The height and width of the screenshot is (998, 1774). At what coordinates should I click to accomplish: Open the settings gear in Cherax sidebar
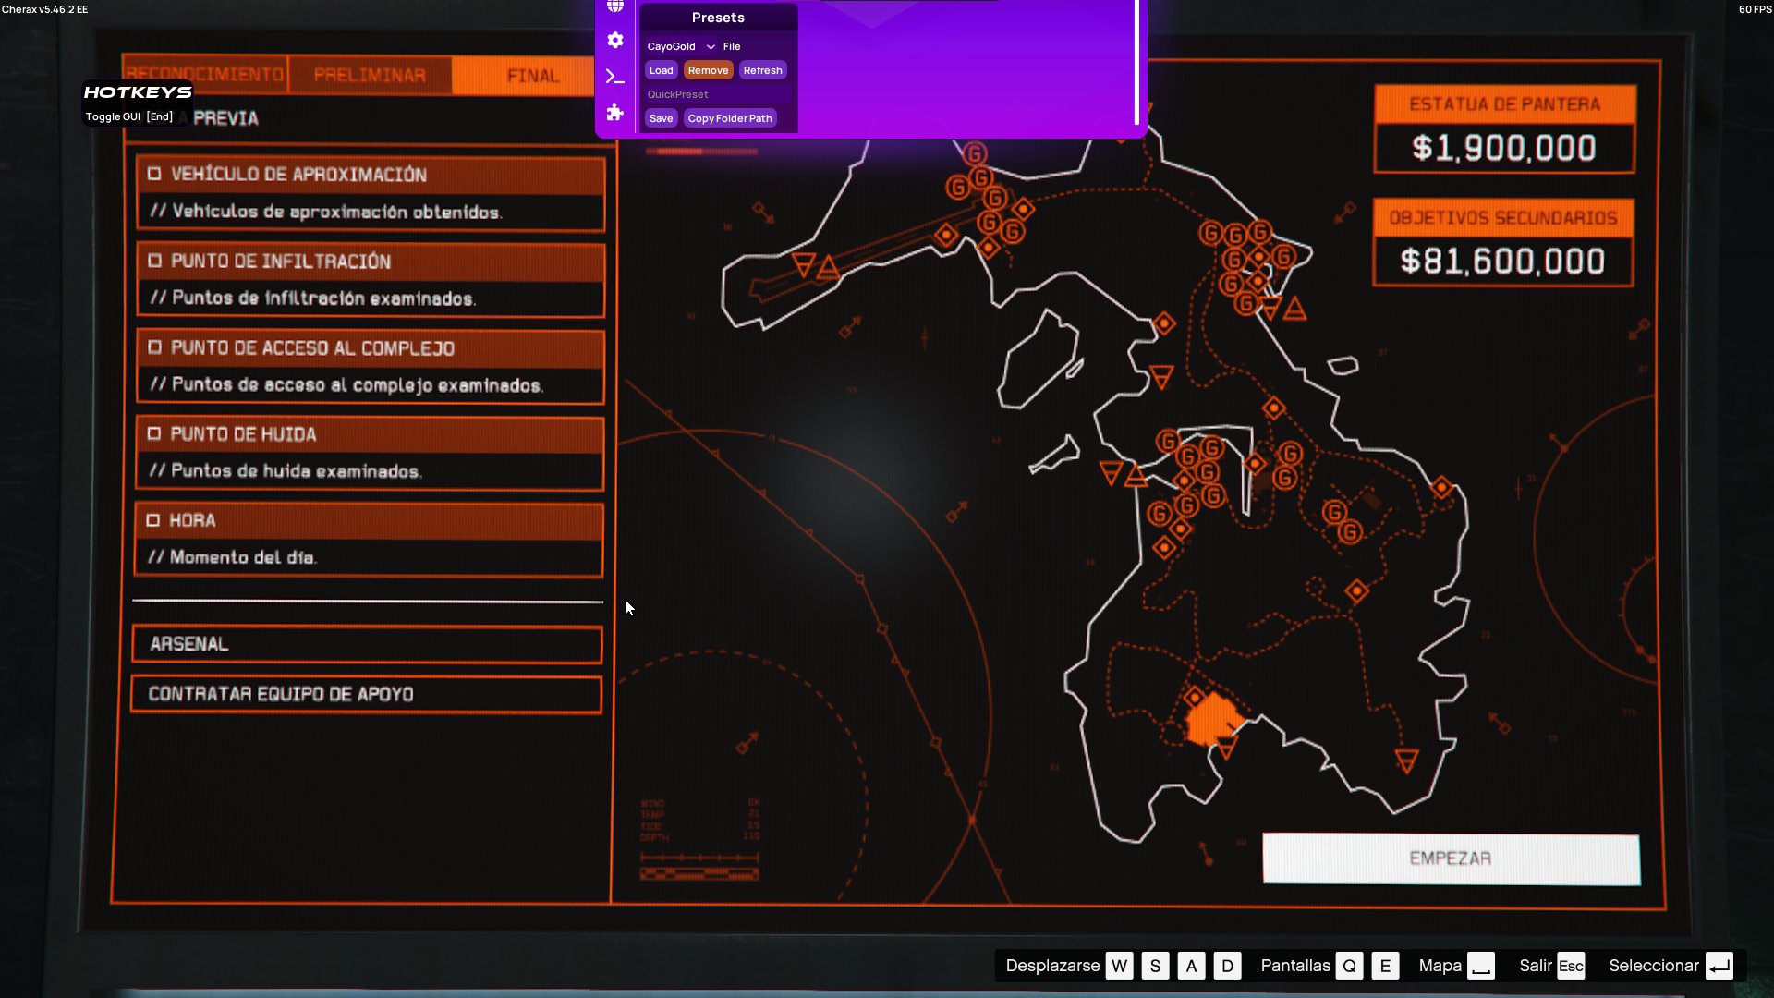(x=615, y=41)
